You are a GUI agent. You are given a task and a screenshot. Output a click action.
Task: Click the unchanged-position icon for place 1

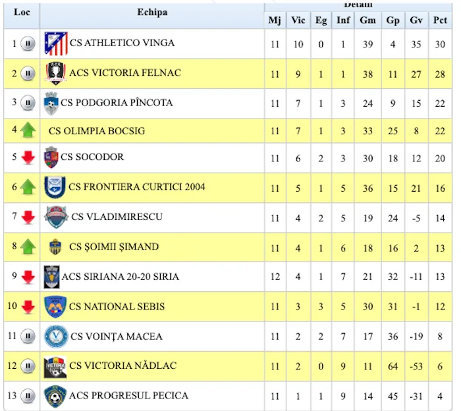click(28, 43)
